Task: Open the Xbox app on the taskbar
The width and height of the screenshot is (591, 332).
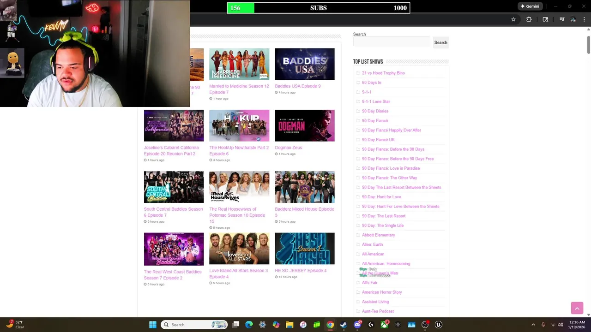Action: (x=384, y=325)
